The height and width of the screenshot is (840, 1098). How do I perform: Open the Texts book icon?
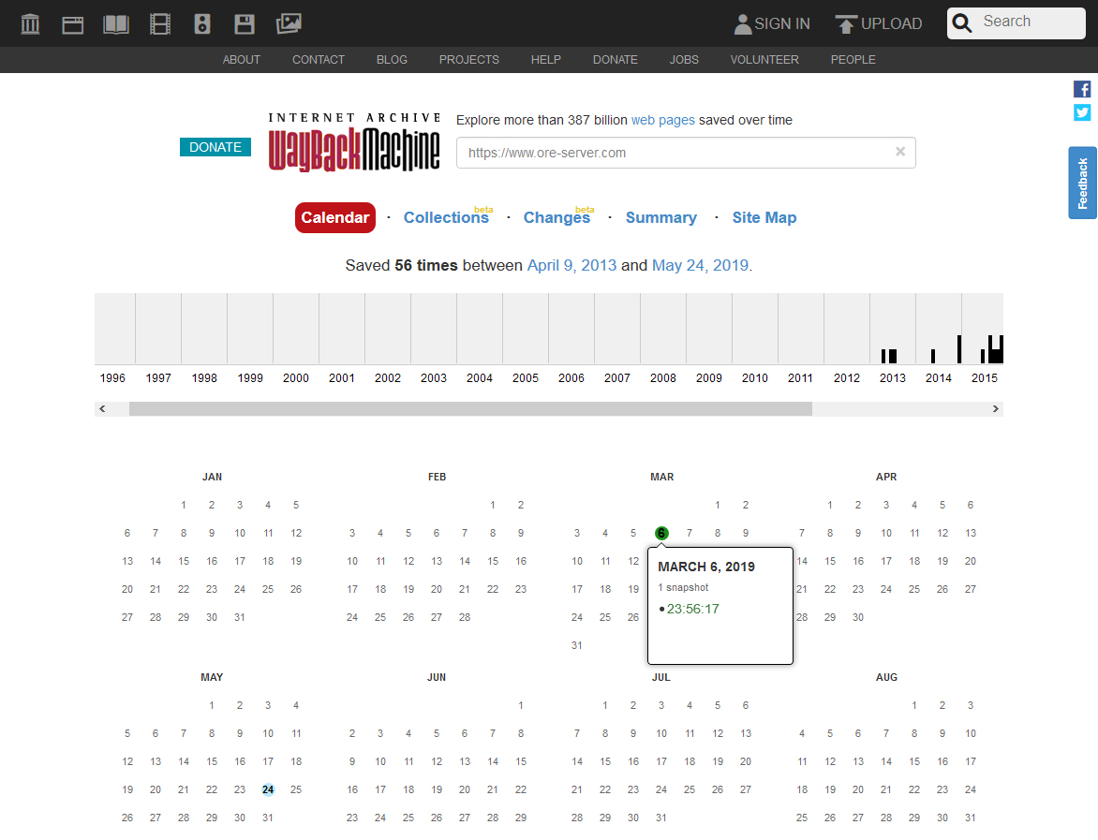click(116, 24)
